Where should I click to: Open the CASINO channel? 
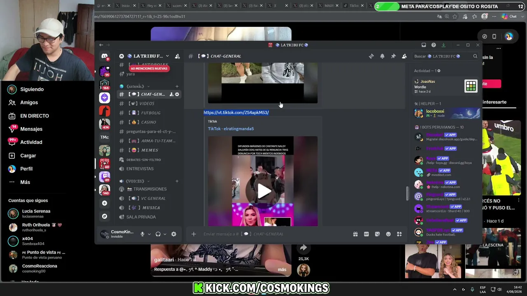tap(149, 123)
